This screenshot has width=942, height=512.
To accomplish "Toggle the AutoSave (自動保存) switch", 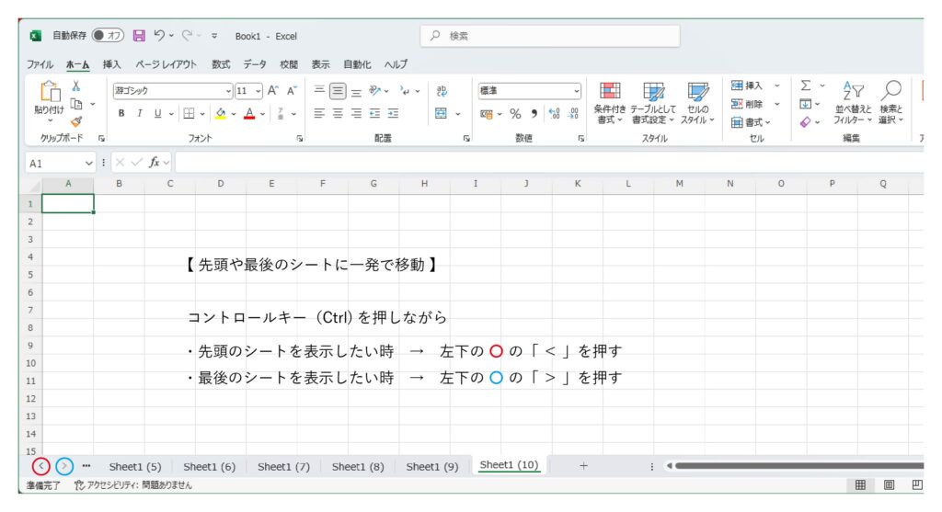I will [x=108, y=36].
